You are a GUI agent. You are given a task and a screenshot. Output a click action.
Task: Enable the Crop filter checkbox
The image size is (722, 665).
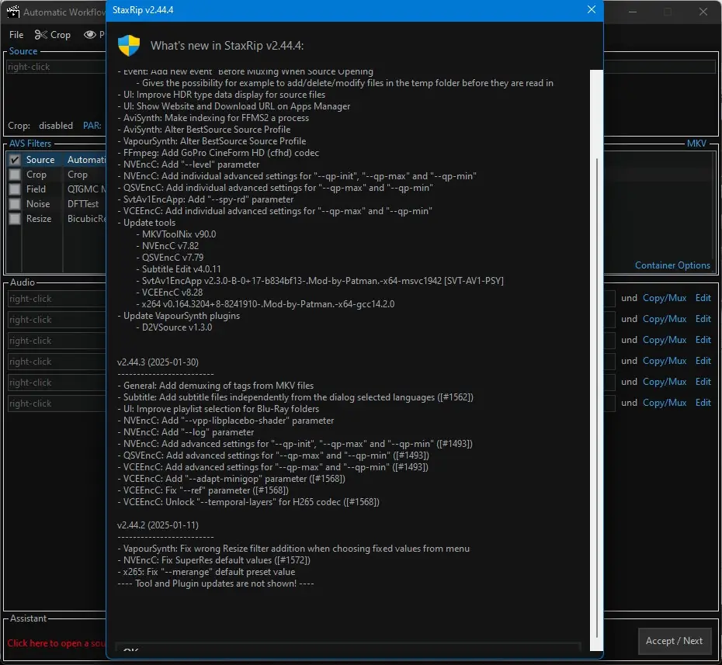coord(15,175)
